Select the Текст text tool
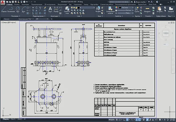The width and height of the screenshot is (176, 122). coord(50,9)
